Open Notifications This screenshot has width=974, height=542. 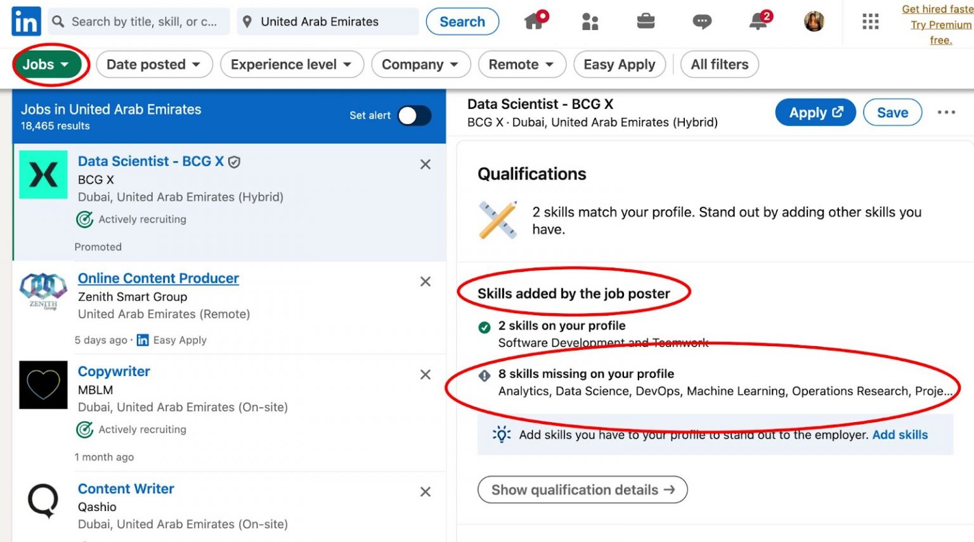point(758,21)
